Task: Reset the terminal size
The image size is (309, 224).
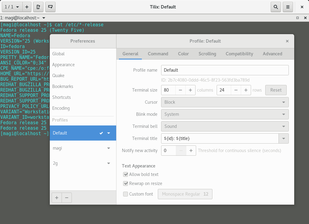Action: (276, 90)
